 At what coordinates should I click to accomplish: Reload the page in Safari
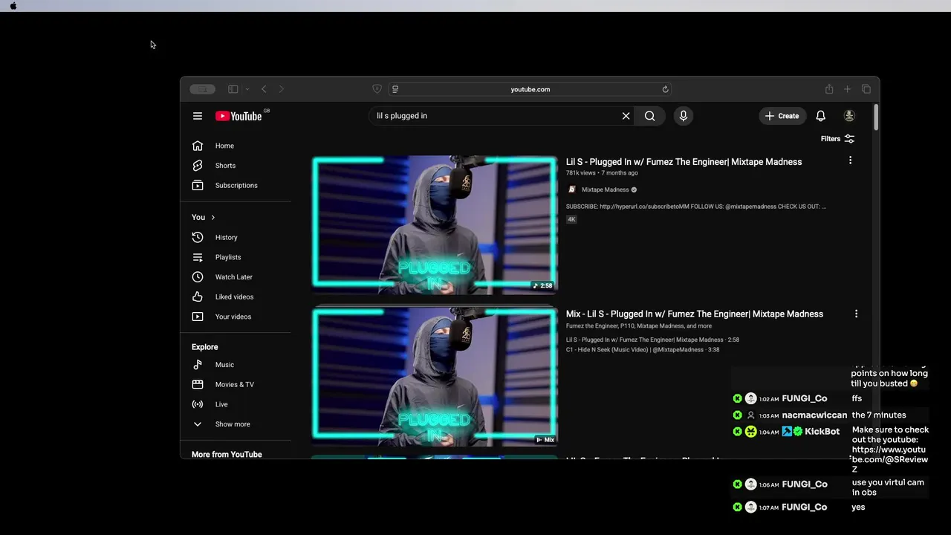coord(665,89)
